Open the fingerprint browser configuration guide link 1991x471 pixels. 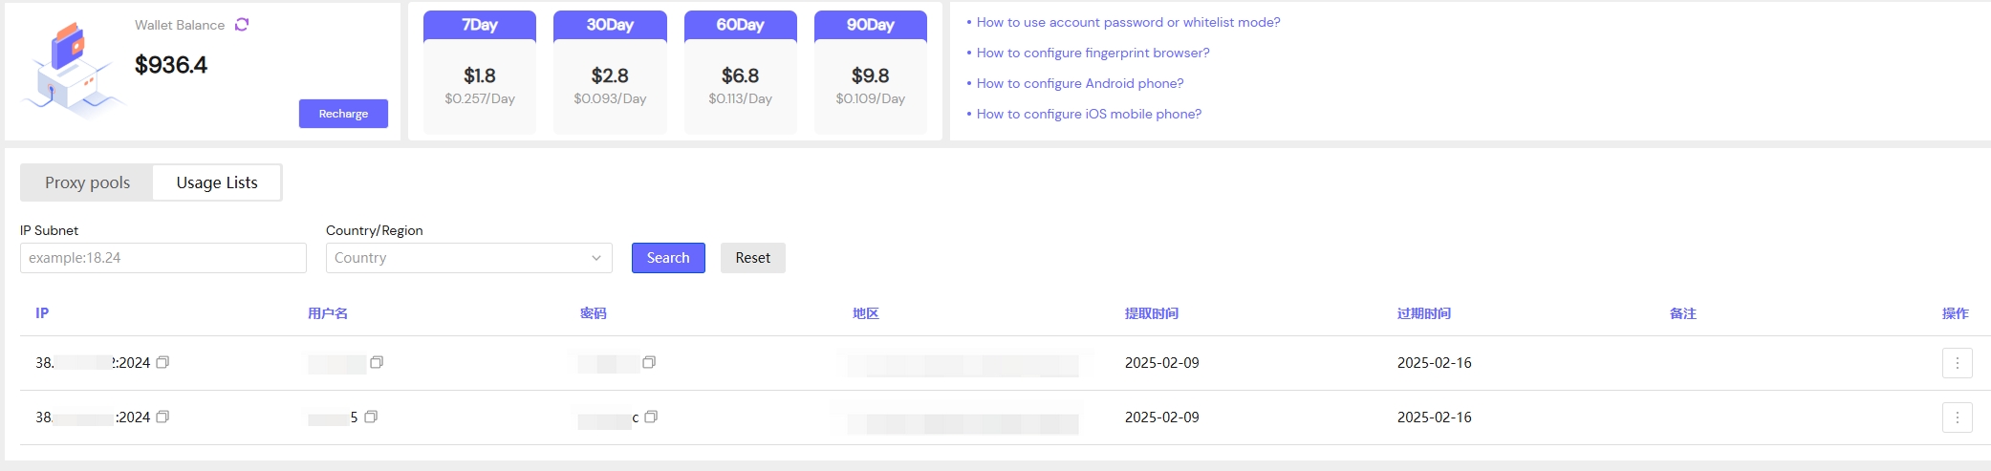pyautogui.click(x=1093, y=53)
